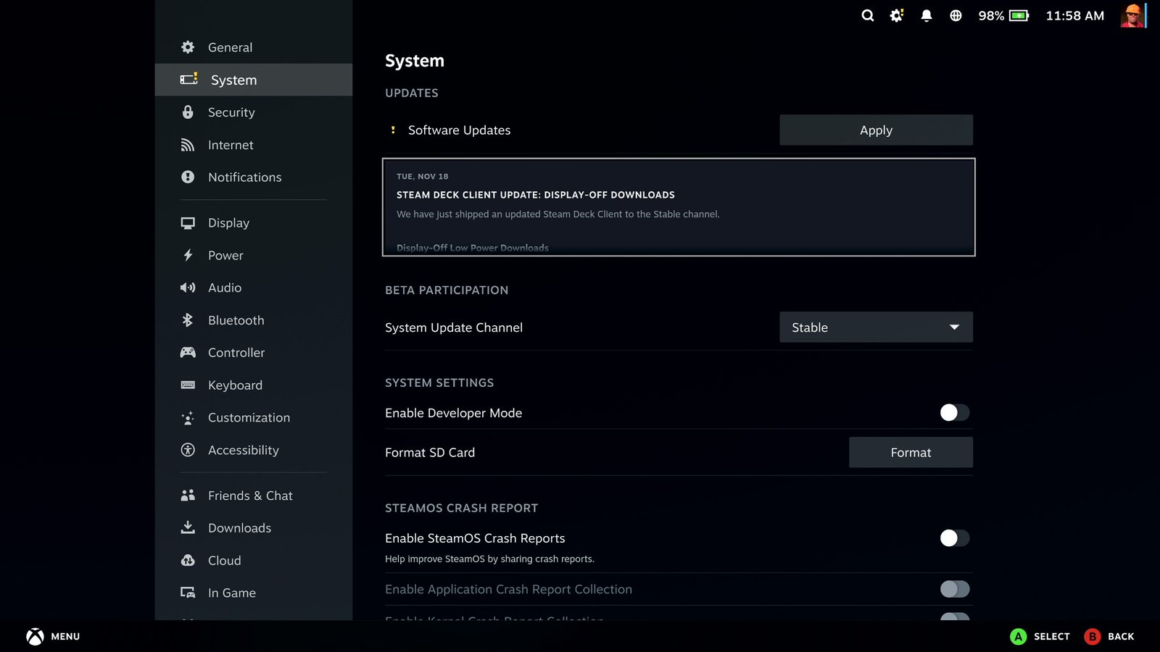
Task: Toggle Application Crash Report Collection
Action: 953,590
